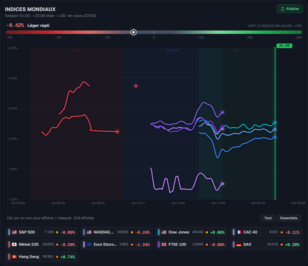Click the Tout button

click(268, 218)
